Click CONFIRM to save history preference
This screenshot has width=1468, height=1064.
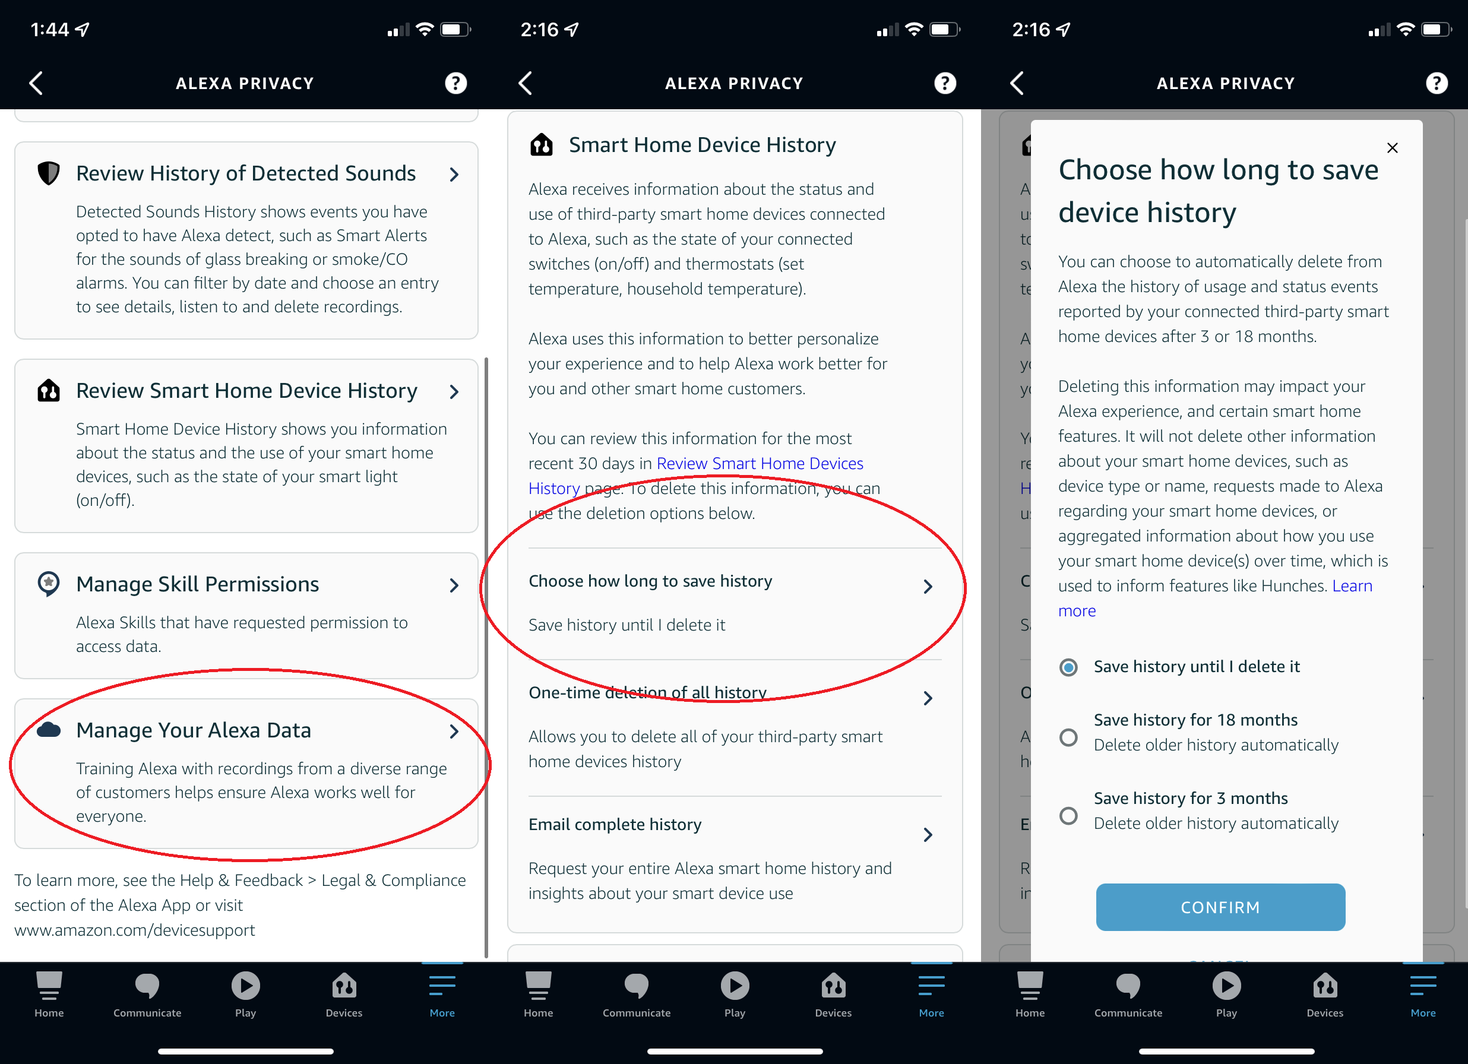click(1220, 907)
